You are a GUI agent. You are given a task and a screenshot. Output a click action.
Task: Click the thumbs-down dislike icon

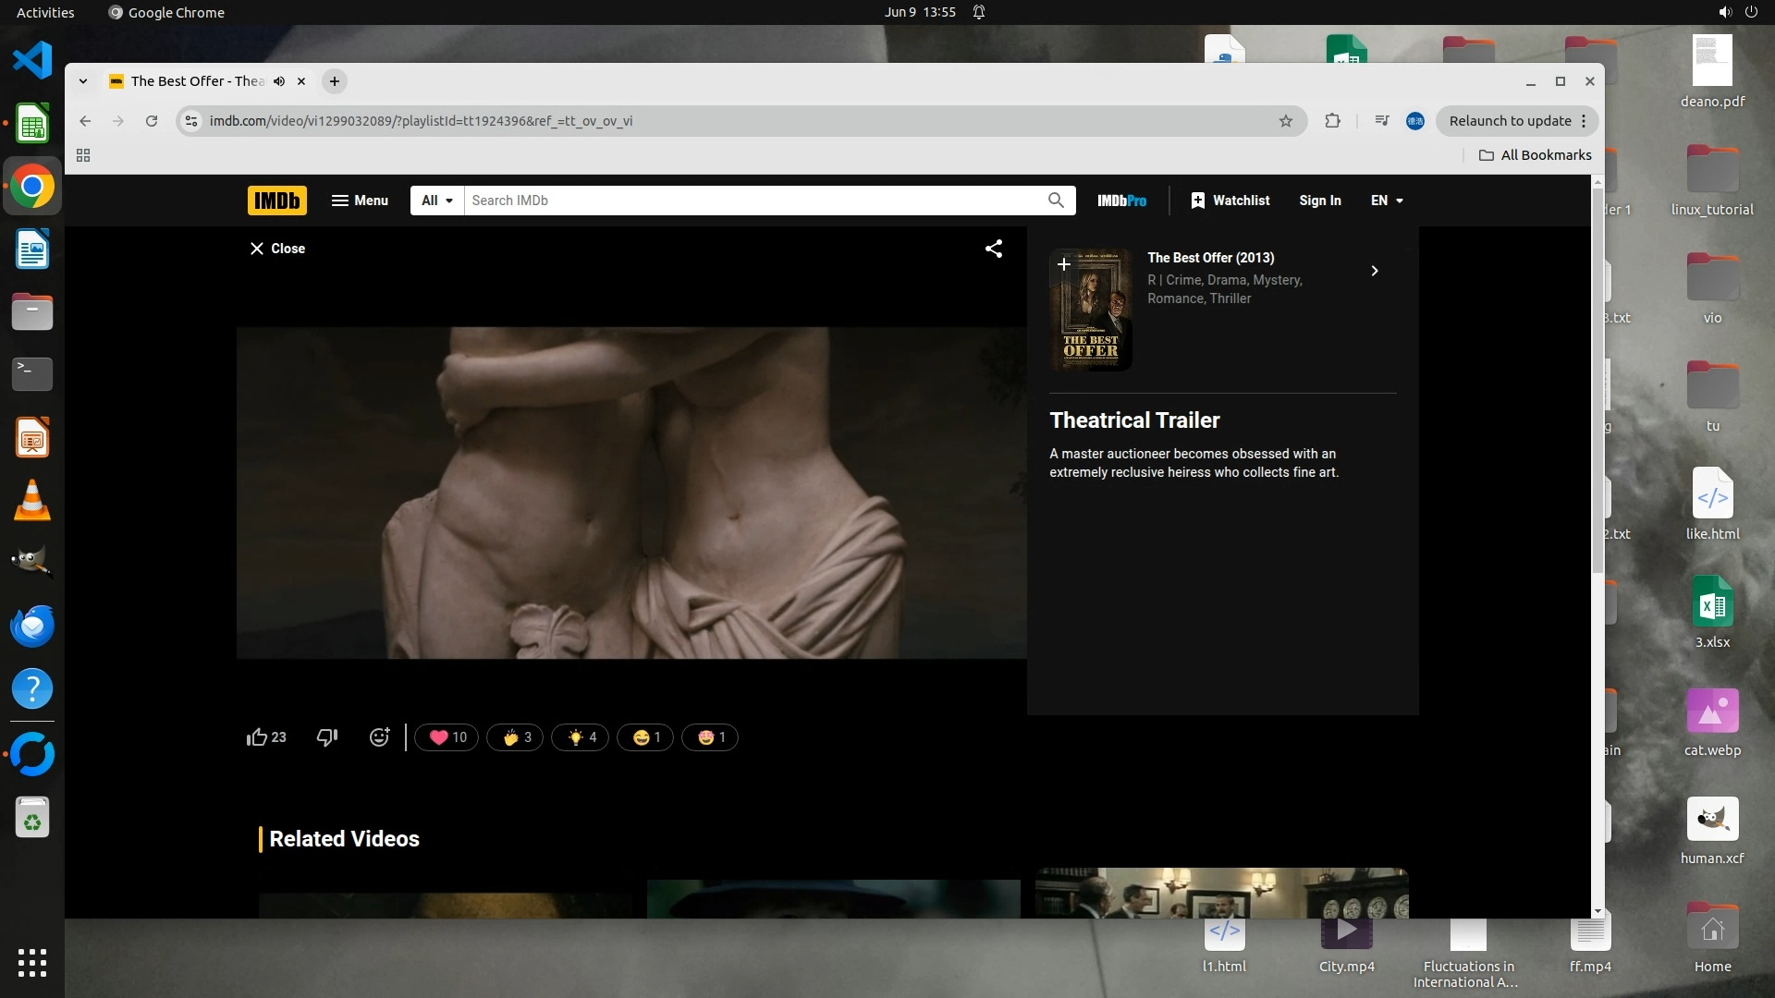pos(327,737)
